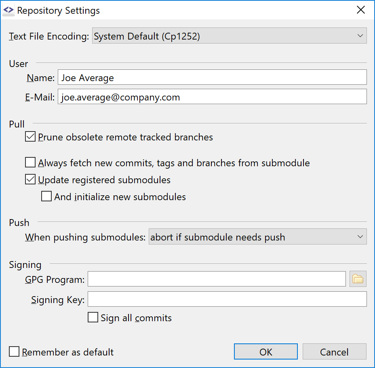This screenshot has width=375, height=368.
Task: Click the Joe Average name text
Action: click(87, 78)
